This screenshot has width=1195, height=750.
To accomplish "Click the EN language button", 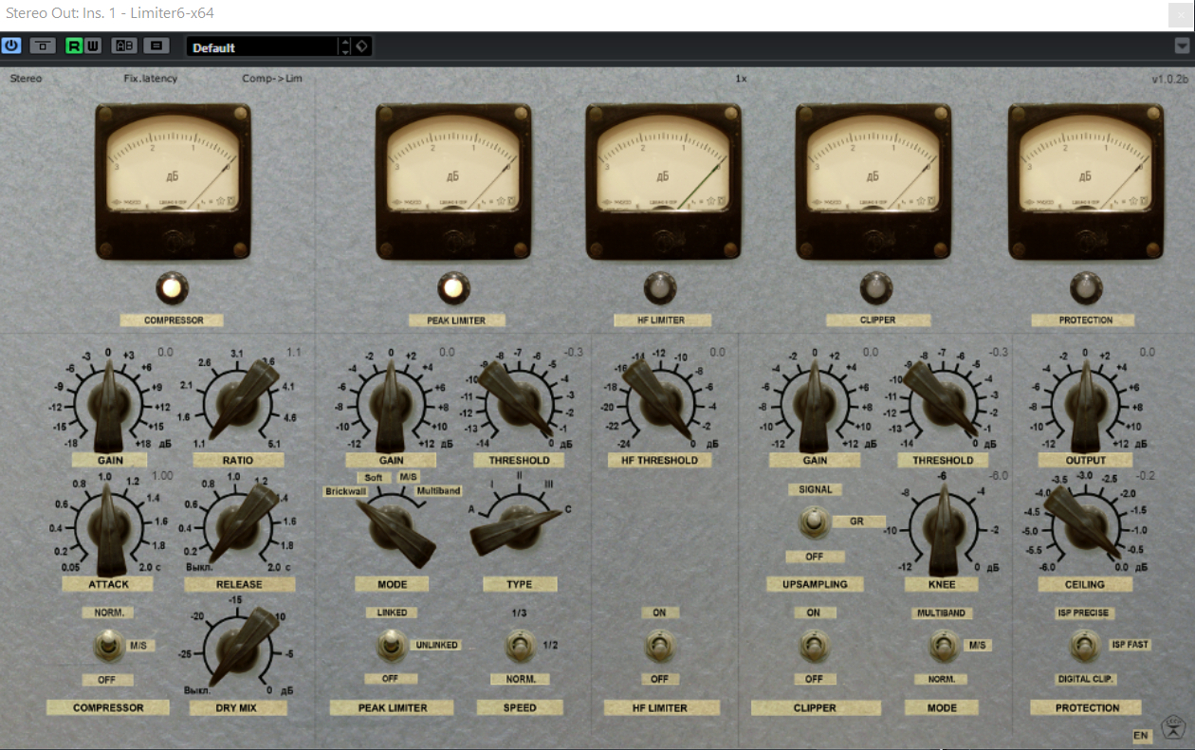I will click(1141, 736).
